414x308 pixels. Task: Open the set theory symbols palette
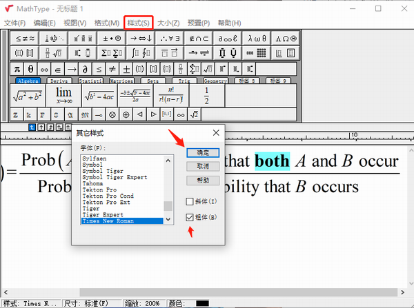pos(199,39)
